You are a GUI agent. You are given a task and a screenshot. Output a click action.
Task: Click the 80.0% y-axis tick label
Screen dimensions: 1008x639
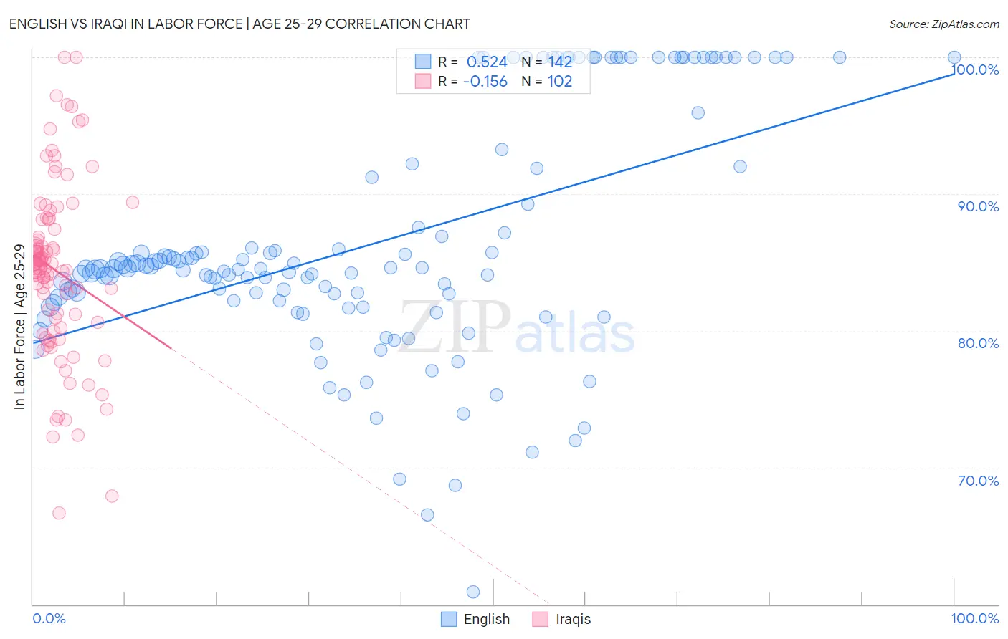(979, 343)
